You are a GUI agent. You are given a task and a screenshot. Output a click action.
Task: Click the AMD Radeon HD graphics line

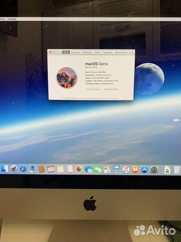pyautogui.click(x=102, y=81)
